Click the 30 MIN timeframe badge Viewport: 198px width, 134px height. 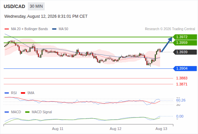point(36,6)
